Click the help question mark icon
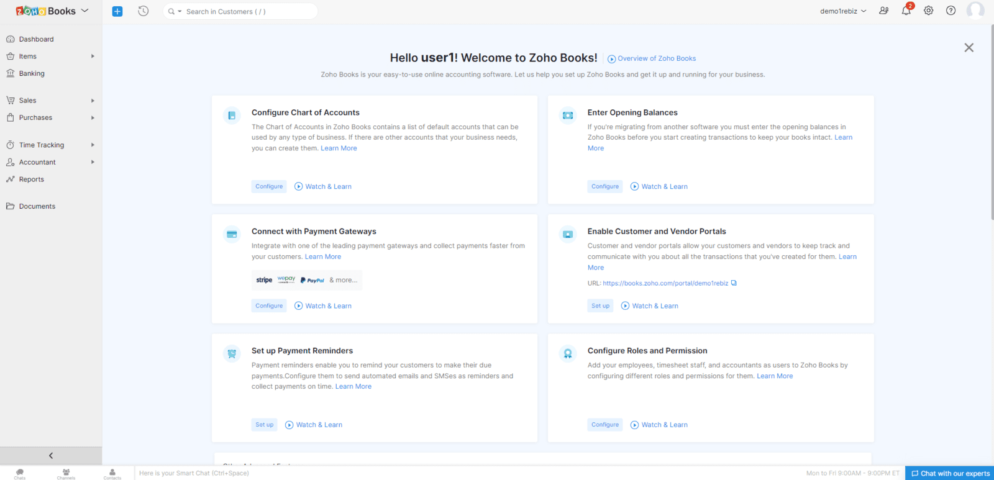 (x=951, y=11)
